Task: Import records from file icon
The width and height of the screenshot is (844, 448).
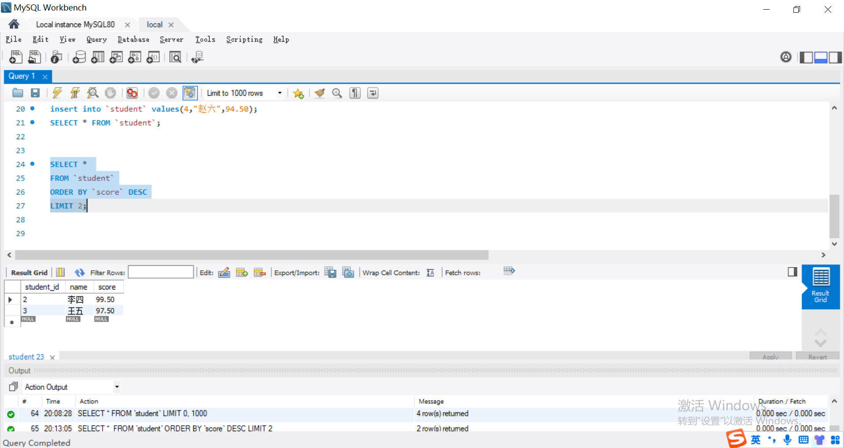Action: (x=348, y=272)
